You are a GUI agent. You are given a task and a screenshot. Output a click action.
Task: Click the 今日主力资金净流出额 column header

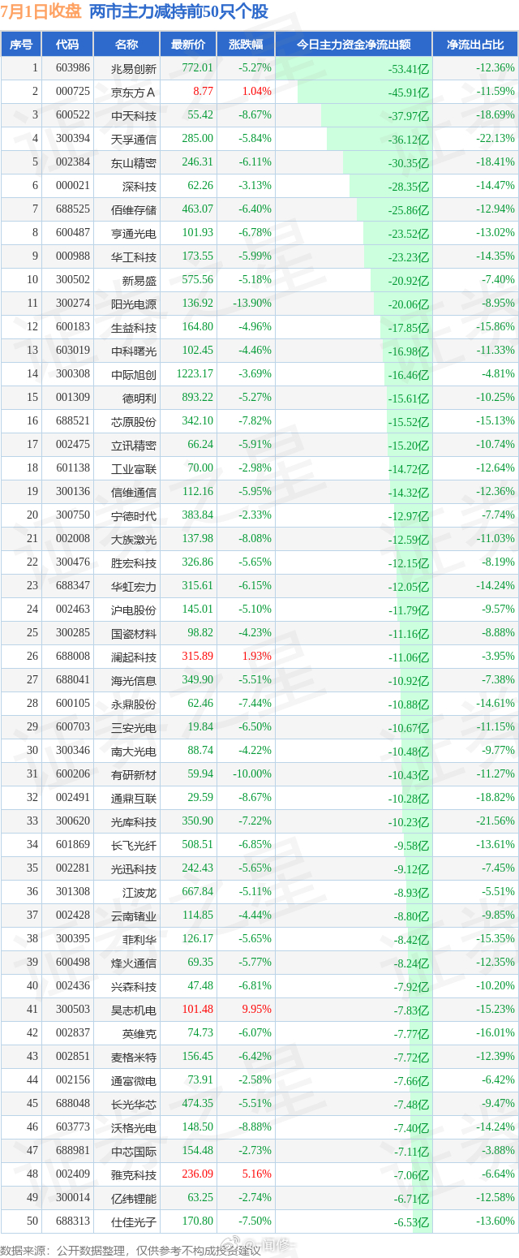point(354,45)
